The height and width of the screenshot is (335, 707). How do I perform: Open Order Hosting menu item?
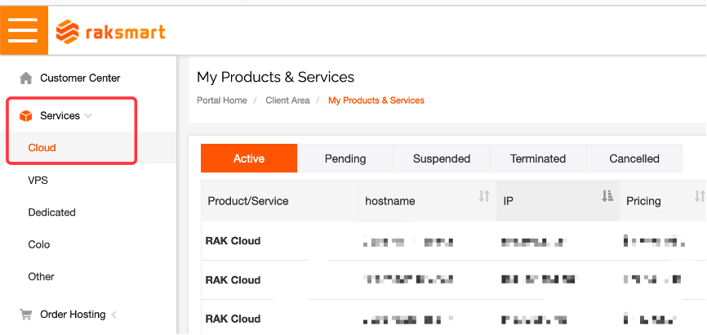tap(73, 315)
